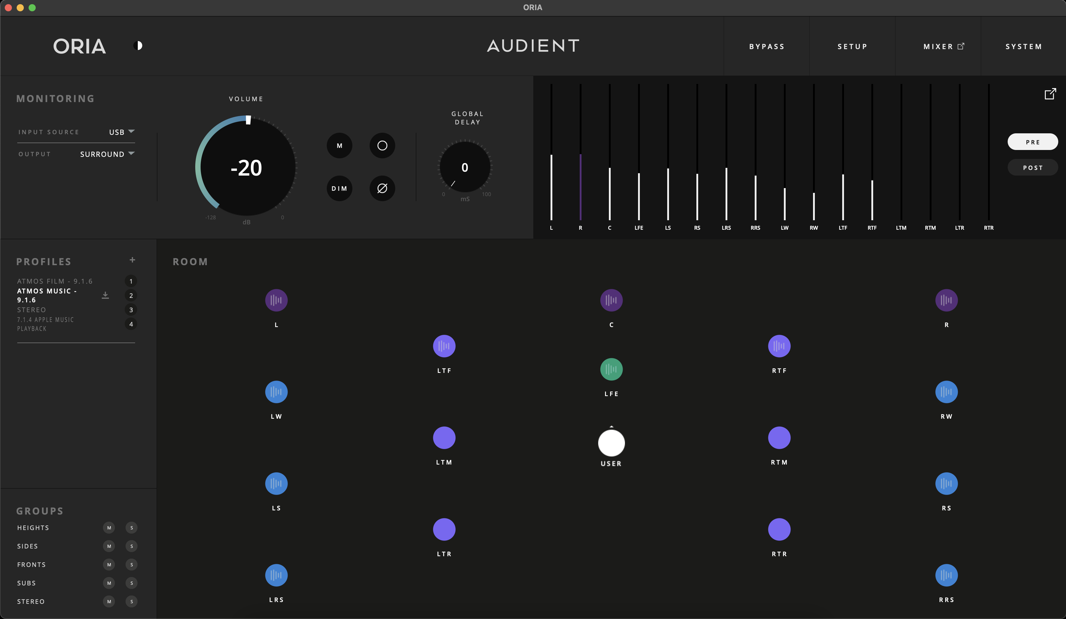Select the C center speaker icon
Image resolution: width=1066 pixels, height=619 pixels.
coord(611,300)
